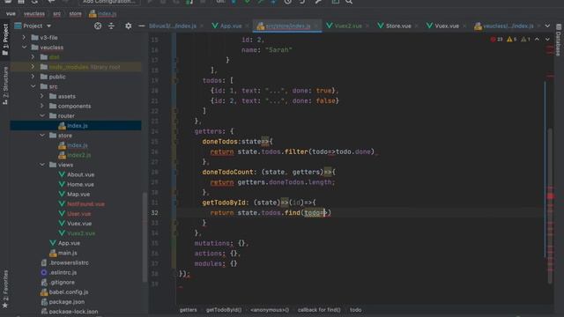Viewport: 564px width, 317px height.
Task: Open the Database tool window
Action: point(559,41)
